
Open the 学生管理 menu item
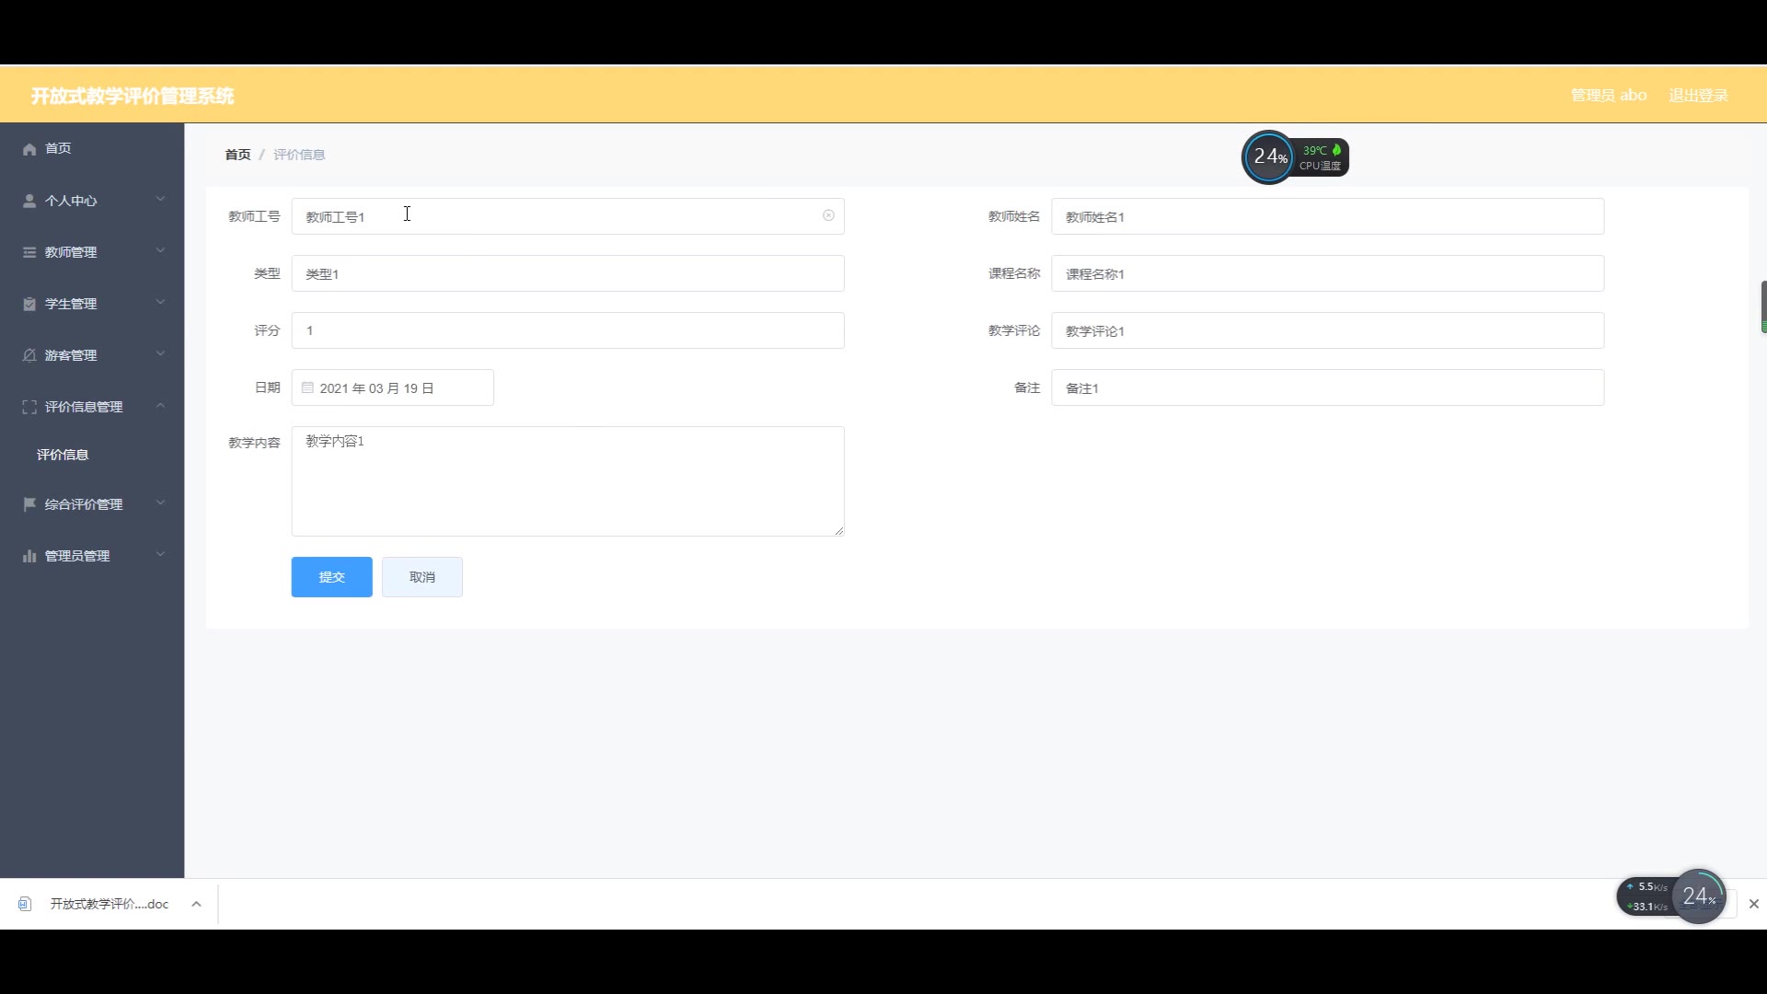(72, 304)
